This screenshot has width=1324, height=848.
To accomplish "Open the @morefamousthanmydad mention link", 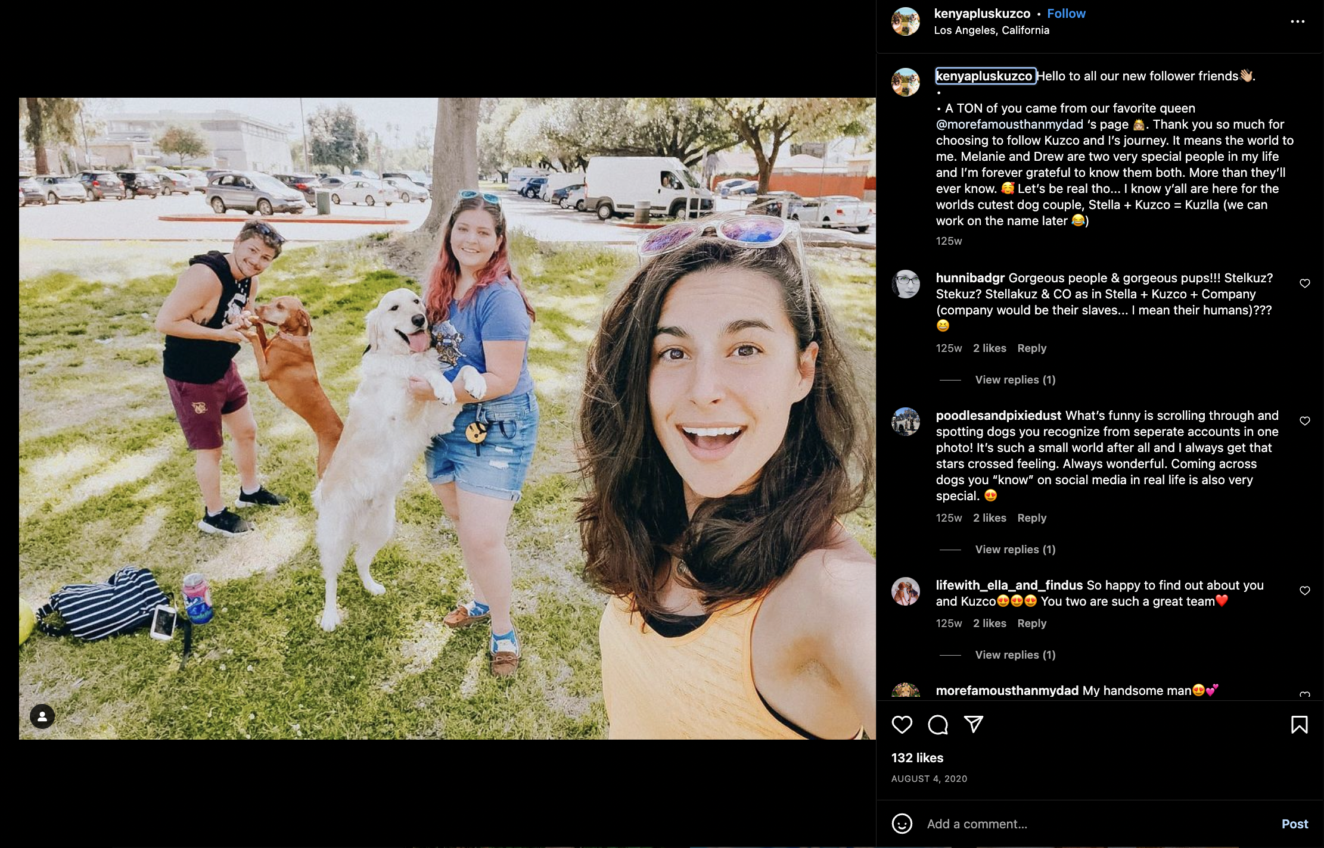I will tap(1009, 124).
